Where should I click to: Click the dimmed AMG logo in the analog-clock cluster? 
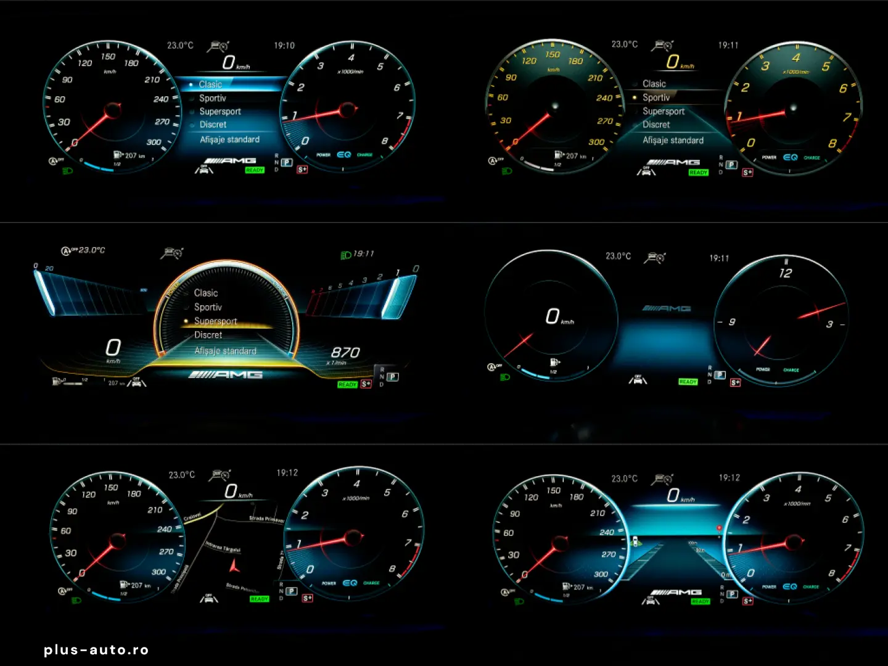click(x=666, y=308)
